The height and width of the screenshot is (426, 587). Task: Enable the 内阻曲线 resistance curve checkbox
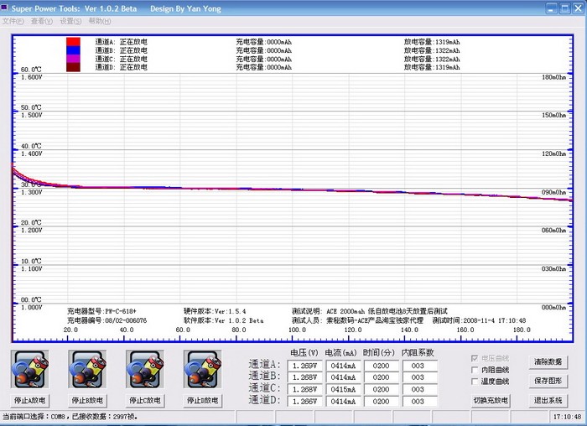tap(475, 370)
